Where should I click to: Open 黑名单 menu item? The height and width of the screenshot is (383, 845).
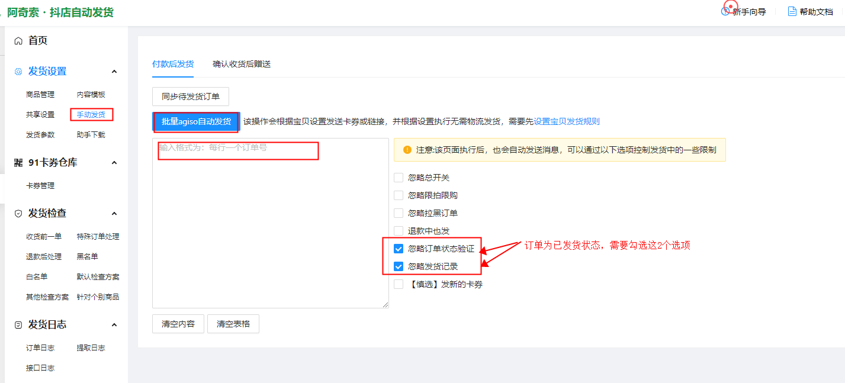(88, 257)
